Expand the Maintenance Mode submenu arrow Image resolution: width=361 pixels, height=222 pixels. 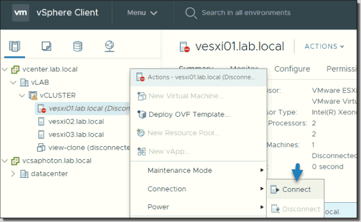(x=262, y=170)
